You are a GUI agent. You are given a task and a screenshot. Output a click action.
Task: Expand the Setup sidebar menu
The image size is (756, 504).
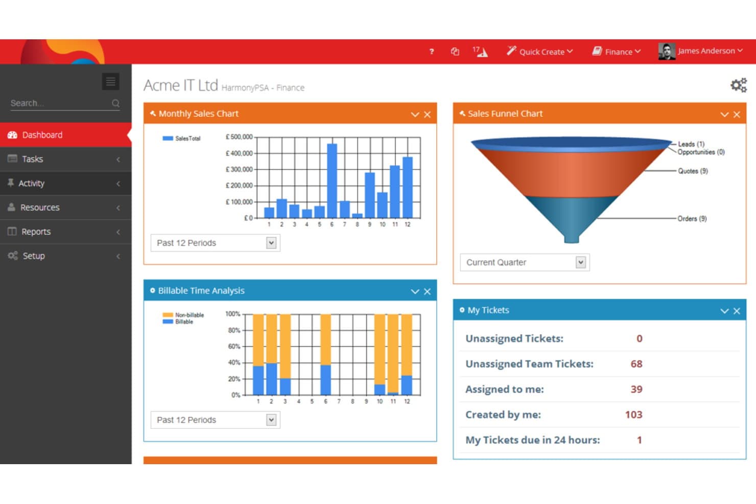pyautogui.click(x=65, y=256)
